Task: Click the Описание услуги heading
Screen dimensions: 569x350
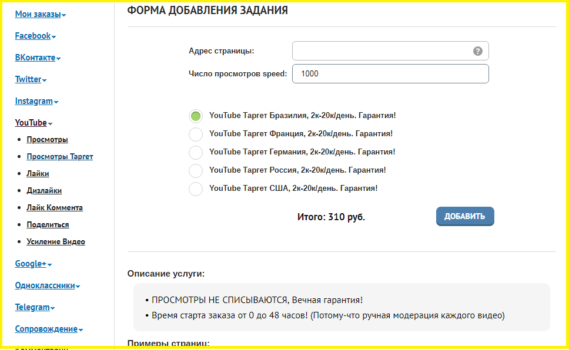Action: 166,274
